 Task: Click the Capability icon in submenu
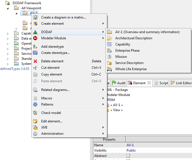pos(109,44)
